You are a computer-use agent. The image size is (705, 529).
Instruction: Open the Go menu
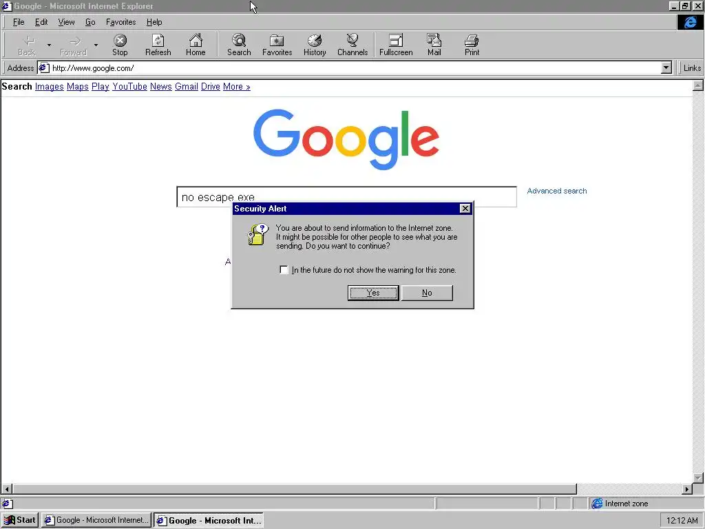coord(90,22)
